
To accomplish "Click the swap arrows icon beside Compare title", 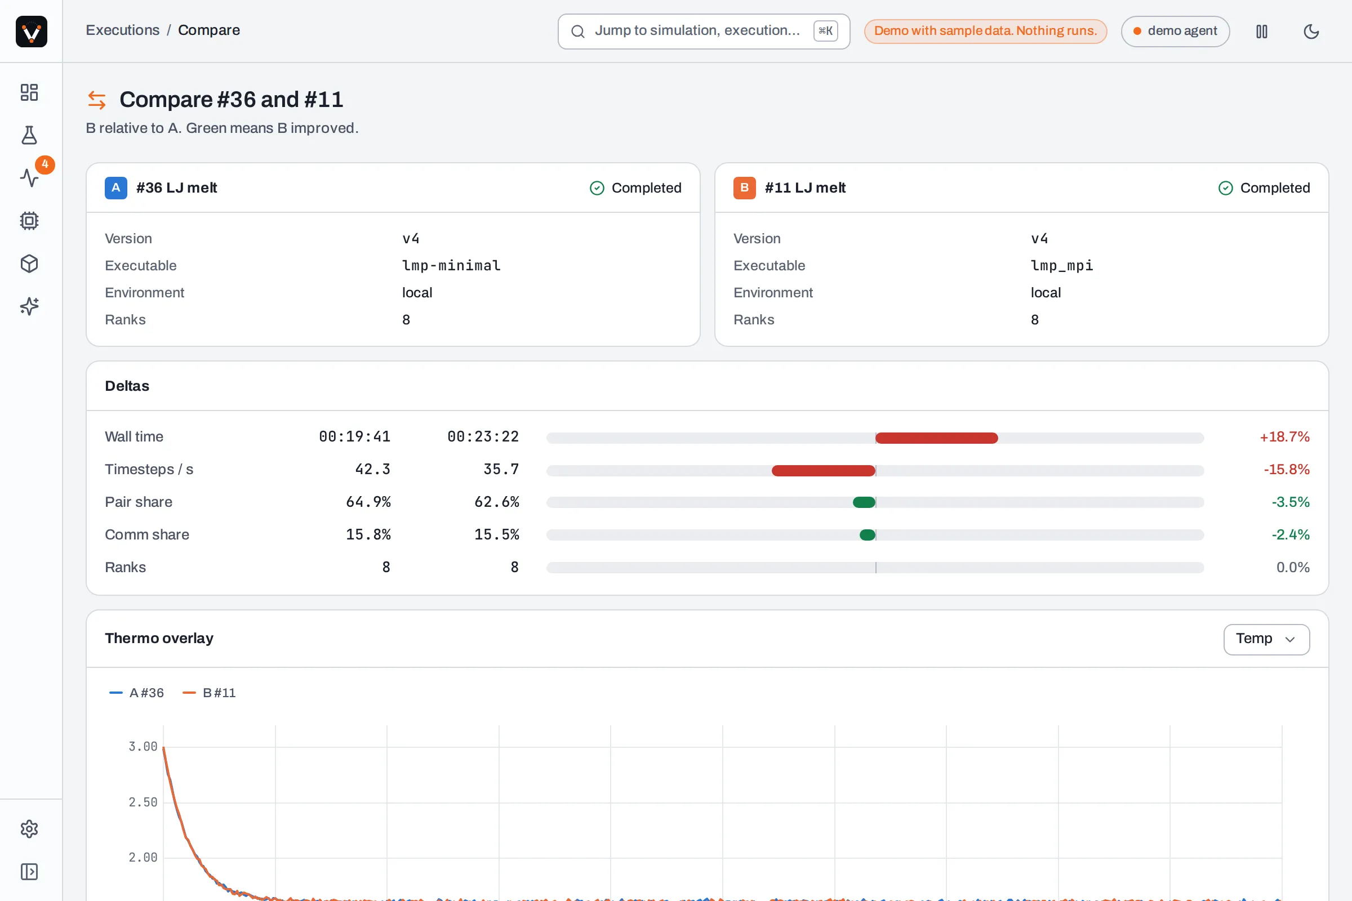I will (96, 100).
